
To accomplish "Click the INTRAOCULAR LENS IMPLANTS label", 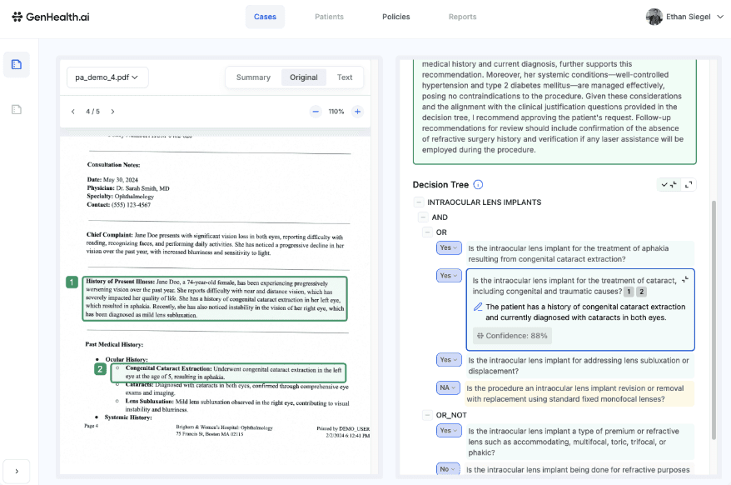I will tap(484, 202).
